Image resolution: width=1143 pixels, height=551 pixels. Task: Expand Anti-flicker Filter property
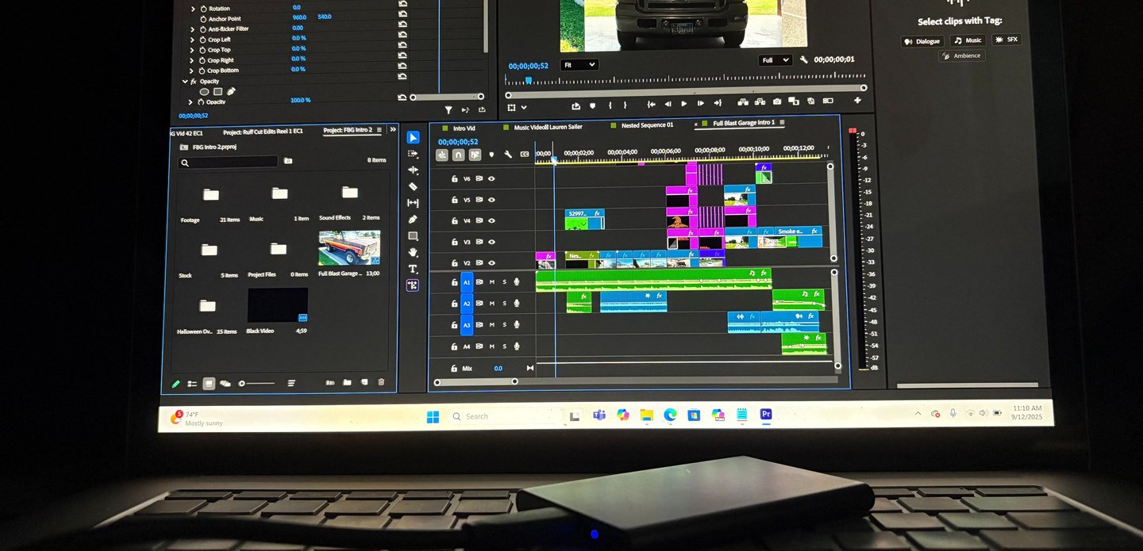pyautogui.click(x=193, y=29)
